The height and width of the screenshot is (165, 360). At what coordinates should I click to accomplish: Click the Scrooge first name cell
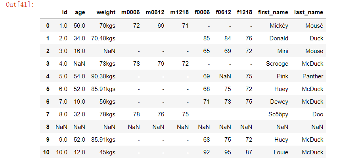(x=278, y=64)
